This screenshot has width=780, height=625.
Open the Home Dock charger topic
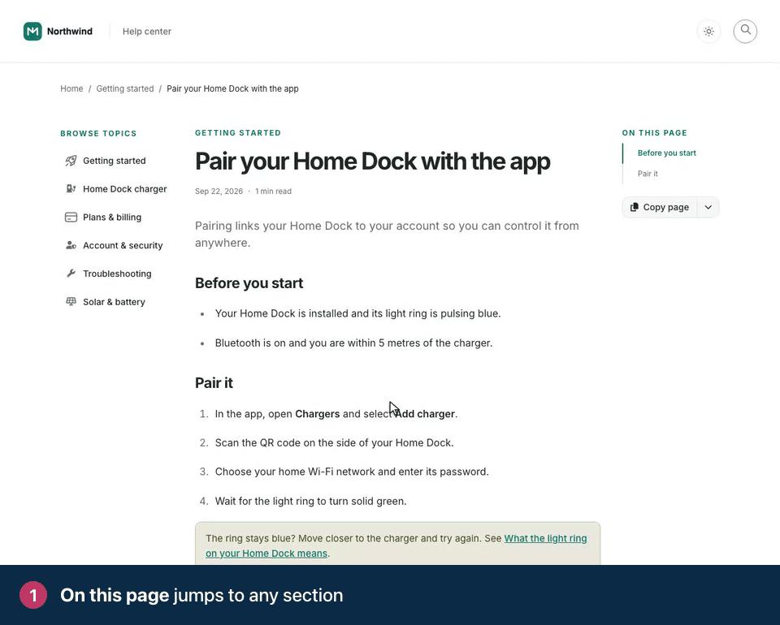pos(124,189)
